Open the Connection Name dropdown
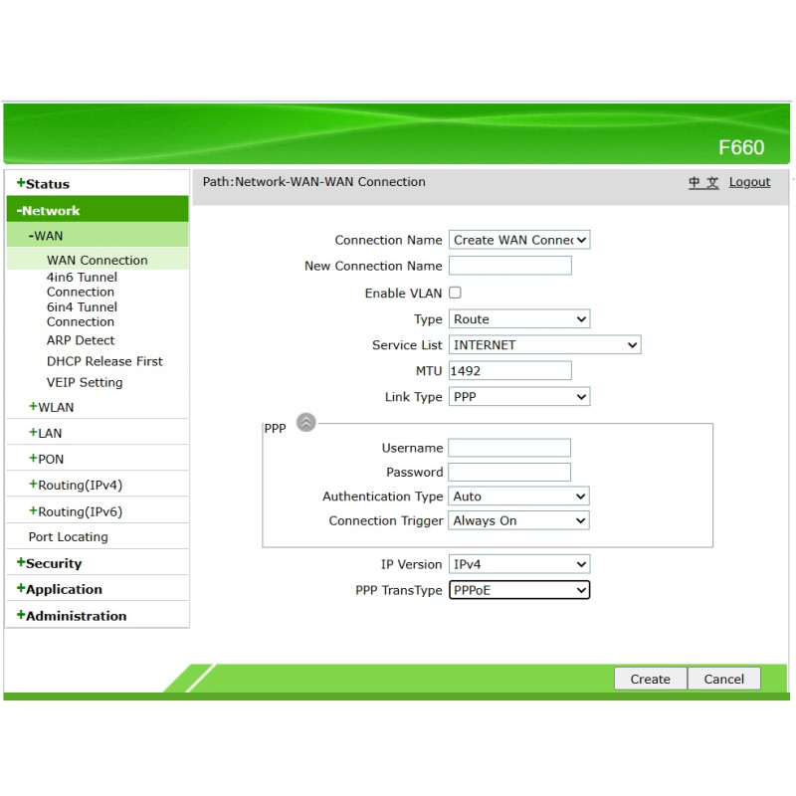The width and height of the screenshot is (796, 796). click(519, 240)
